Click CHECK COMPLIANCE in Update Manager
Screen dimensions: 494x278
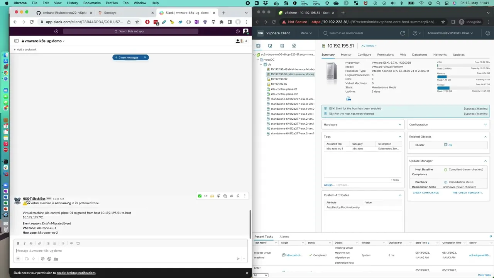click(x=426, y=193)
